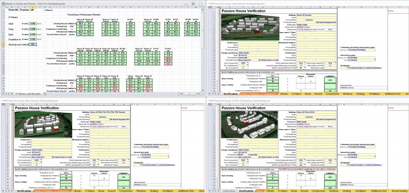Open Ventilation tab in top-right PHPP window
Image resolution: width=409 pixels, height=193 pixels.
tap(374, 94)
